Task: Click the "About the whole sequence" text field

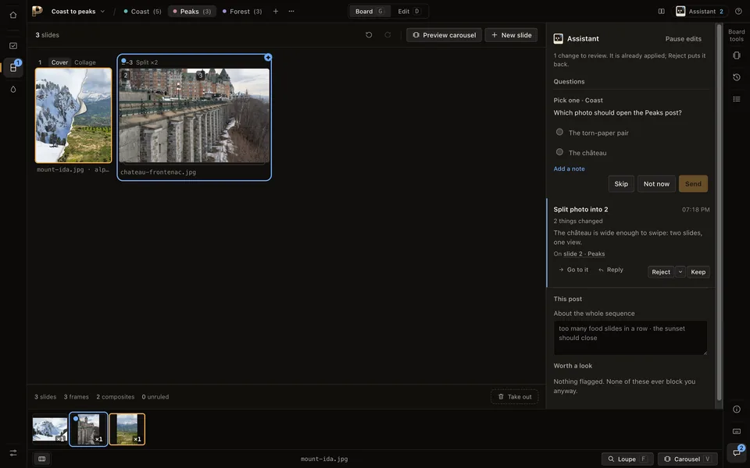Action: (630, 338)
